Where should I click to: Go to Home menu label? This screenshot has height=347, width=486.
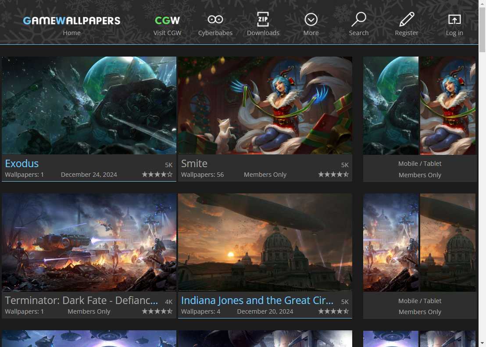pos(71,33)
